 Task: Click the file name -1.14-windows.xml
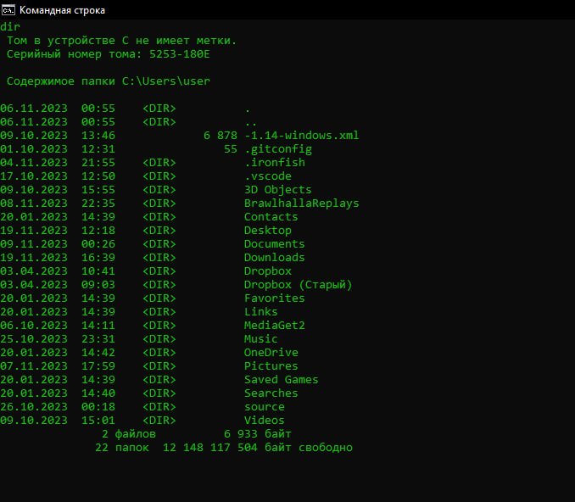click(x=301, y=136)
